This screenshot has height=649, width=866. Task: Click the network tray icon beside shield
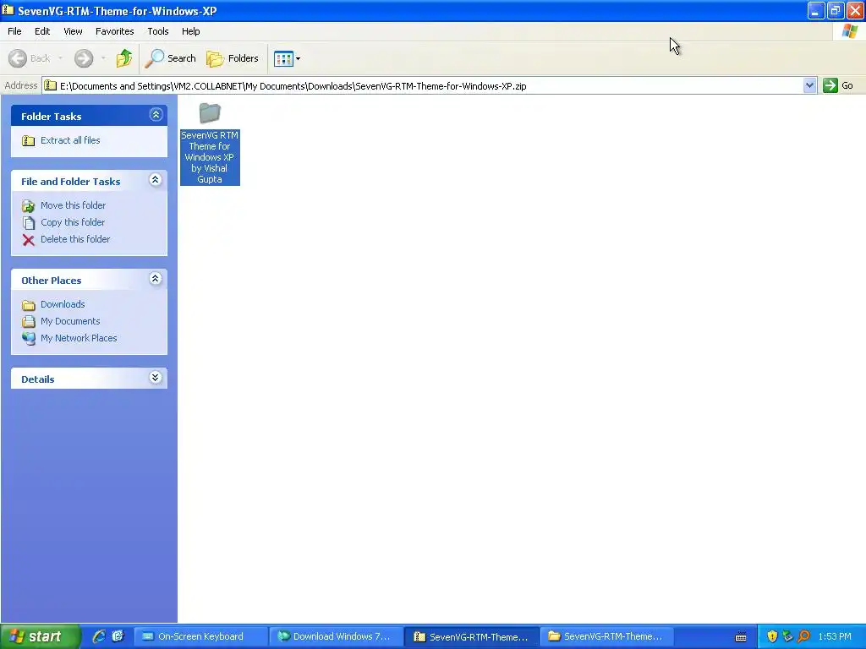(x=787, y=637)
